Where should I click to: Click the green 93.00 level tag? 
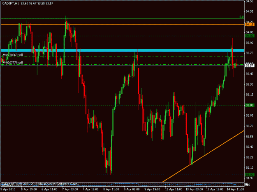(x=250, y=105)
